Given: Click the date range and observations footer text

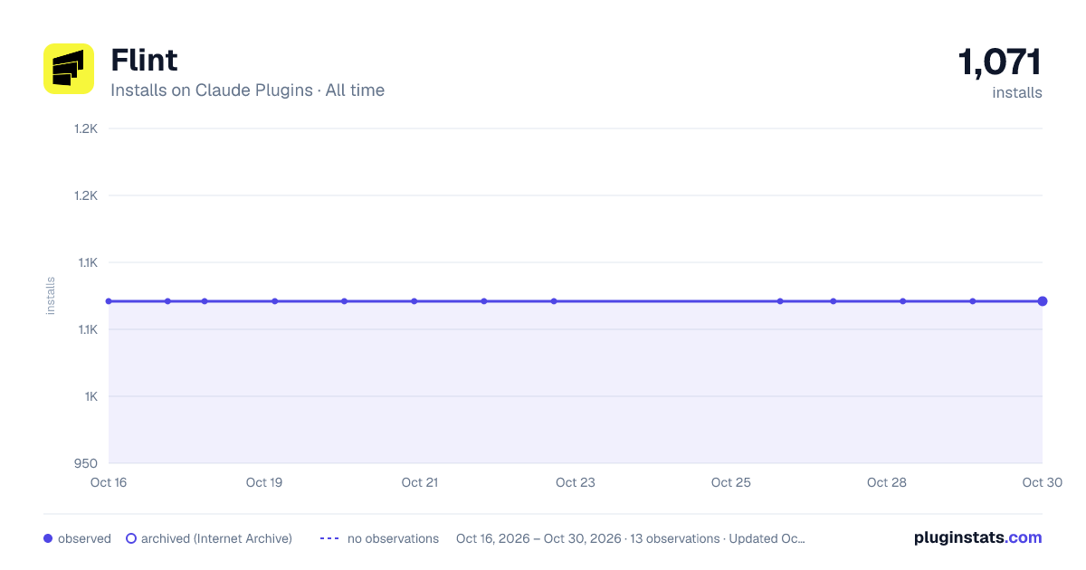Looking at the screenshot, I should (631, 538).
